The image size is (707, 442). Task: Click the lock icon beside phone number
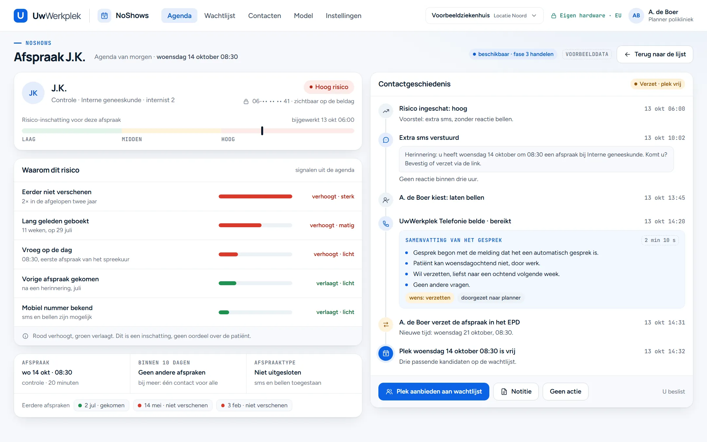pos(246,101)
